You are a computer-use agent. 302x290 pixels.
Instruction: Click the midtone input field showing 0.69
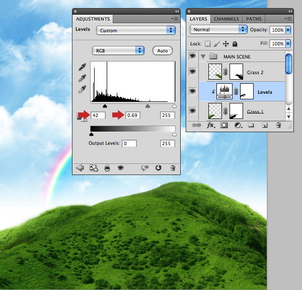click(x=133, y=115)
